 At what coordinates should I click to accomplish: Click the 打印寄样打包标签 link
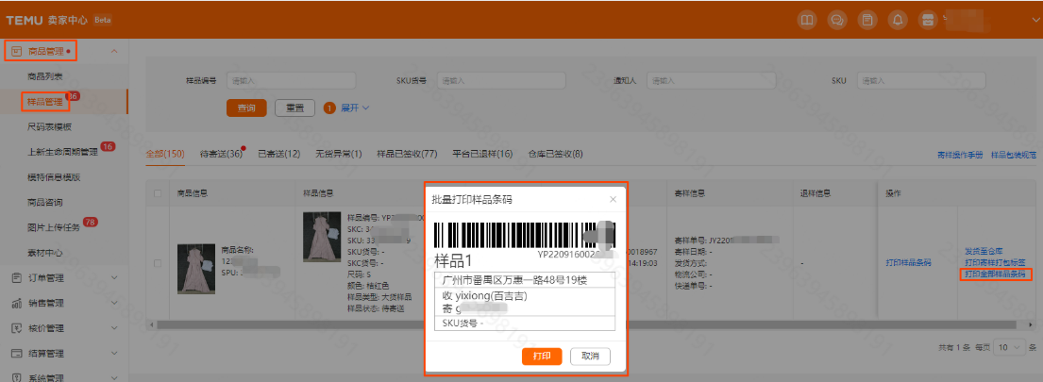pyautogui.click(x=995, y=262)
